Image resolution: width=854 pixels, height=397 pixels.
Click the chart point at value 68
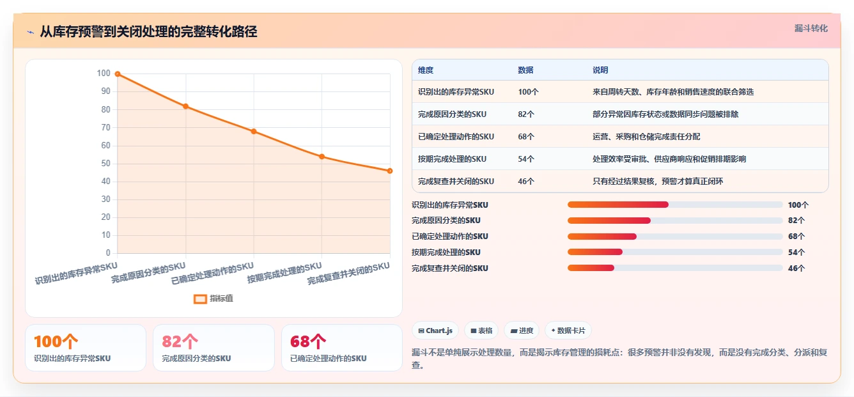pos(254,132)
